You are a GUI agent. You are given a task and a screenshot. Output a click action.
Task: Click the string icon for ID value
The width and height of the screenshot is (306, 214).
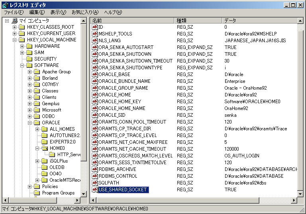click(x=95, y=27)
